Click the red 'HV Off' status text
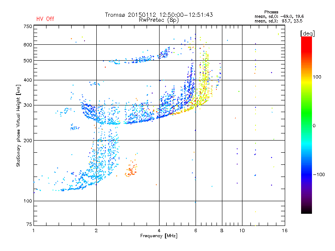This screenshot has height=251, width=335. pyautogui.click(x=45, y=19)
